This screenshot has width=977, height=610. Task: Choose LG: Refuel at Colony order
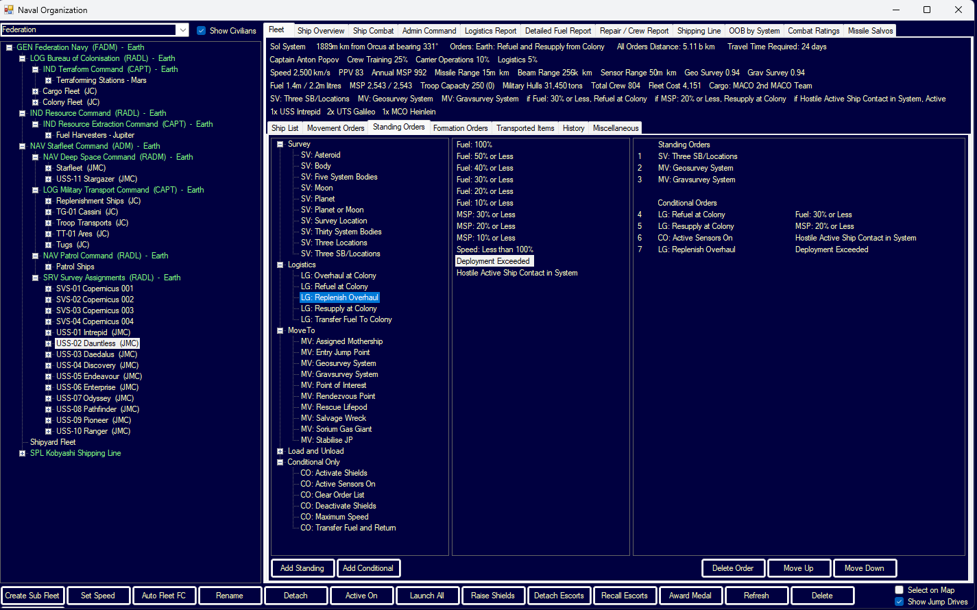pyautogui.click(x=335, y=286)
